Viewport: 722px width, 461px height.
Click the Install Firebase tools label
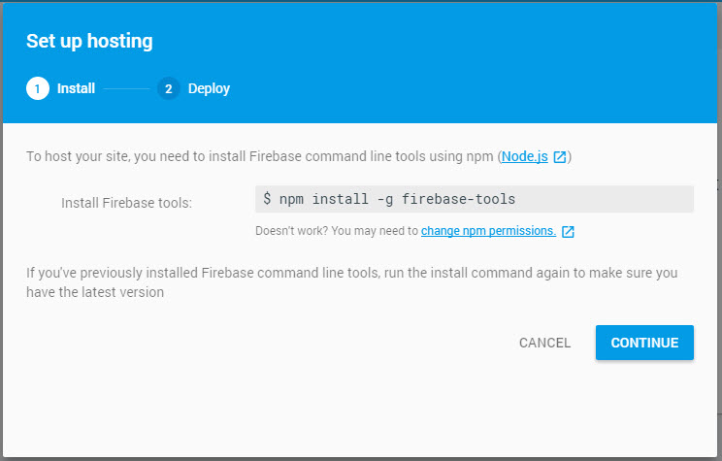[x=126, y=203]
